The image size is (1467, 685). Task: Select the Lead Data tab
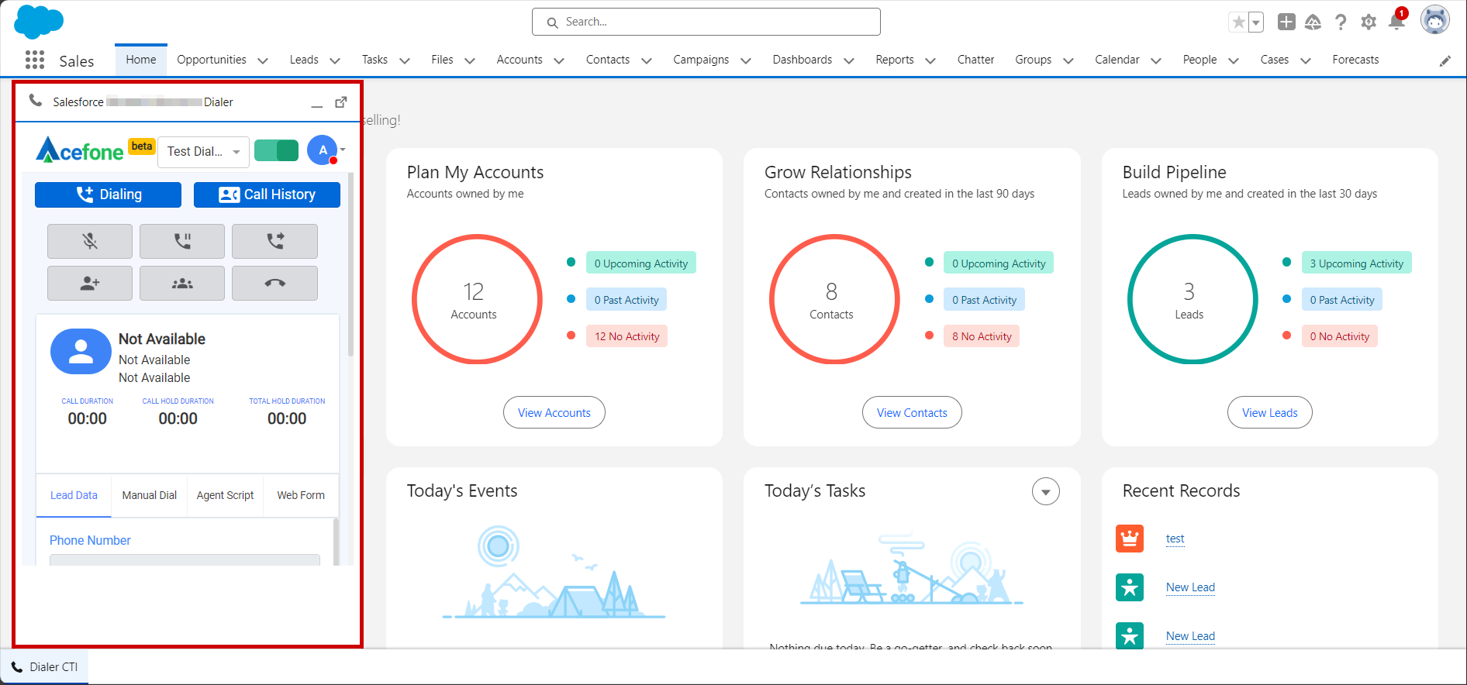tap(74, 495)
